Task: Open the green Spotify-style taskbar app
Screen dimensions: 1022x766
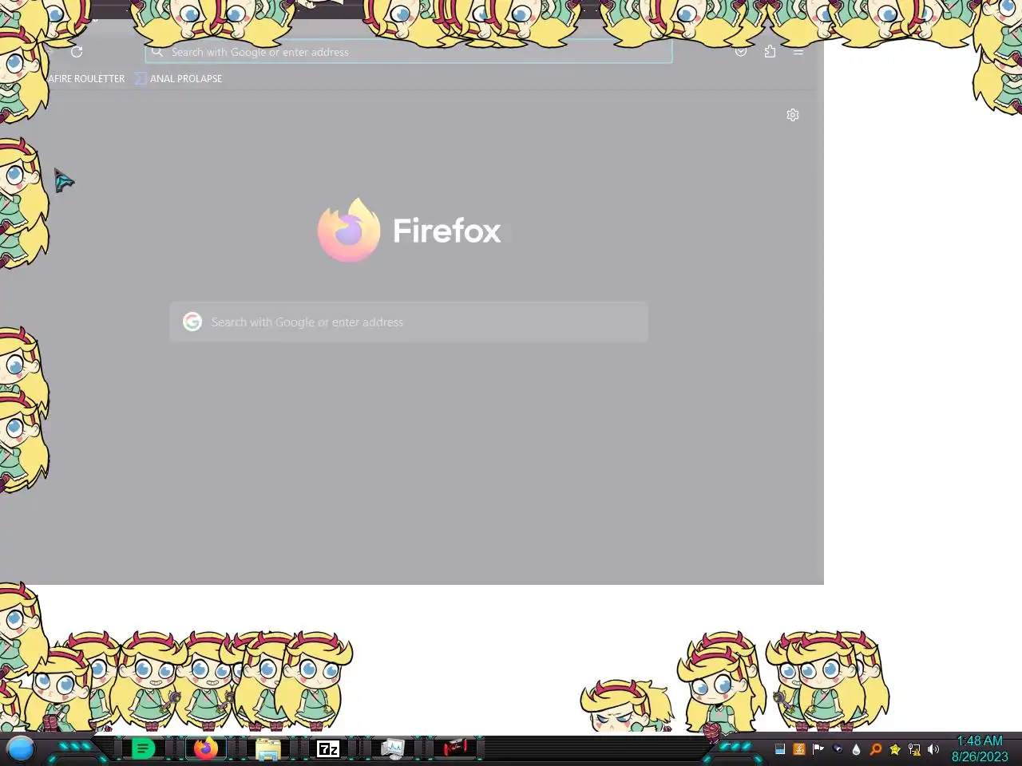Action: (x=143, y=748)
